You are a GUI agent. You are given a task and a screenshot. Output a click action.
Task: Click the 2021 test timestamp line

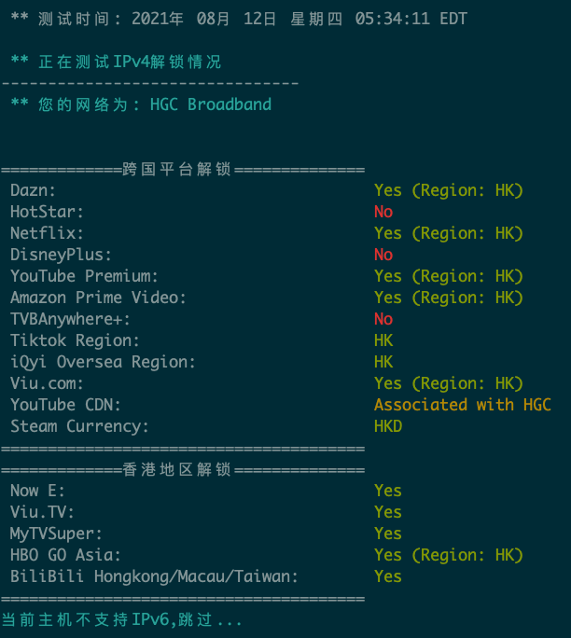coord(239,19)
